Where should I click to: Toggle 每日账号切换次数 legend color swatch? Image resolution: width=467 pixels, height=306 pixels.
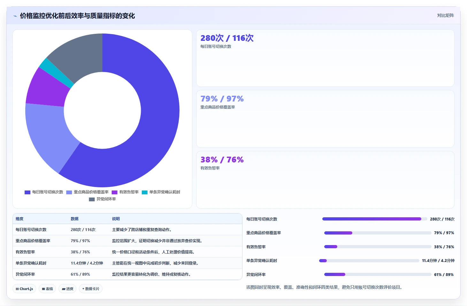click(x=27, y=192)
